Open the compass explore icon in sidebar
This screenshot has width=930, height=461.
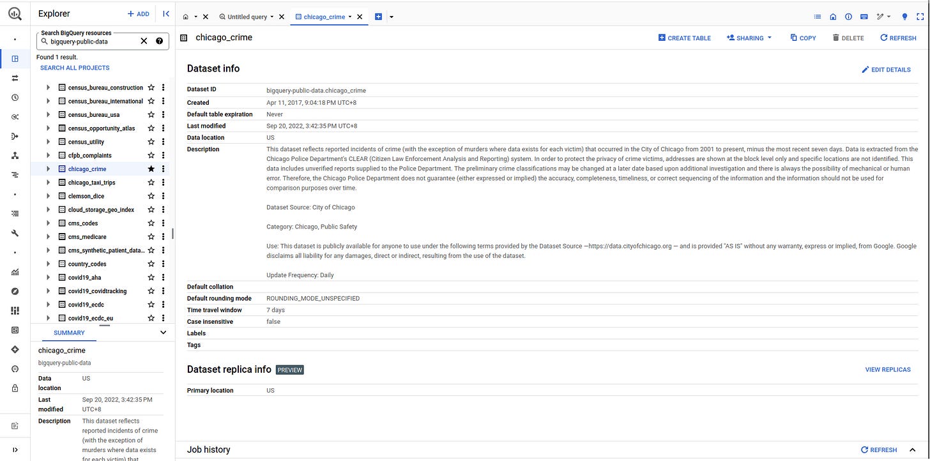point(15,291)
